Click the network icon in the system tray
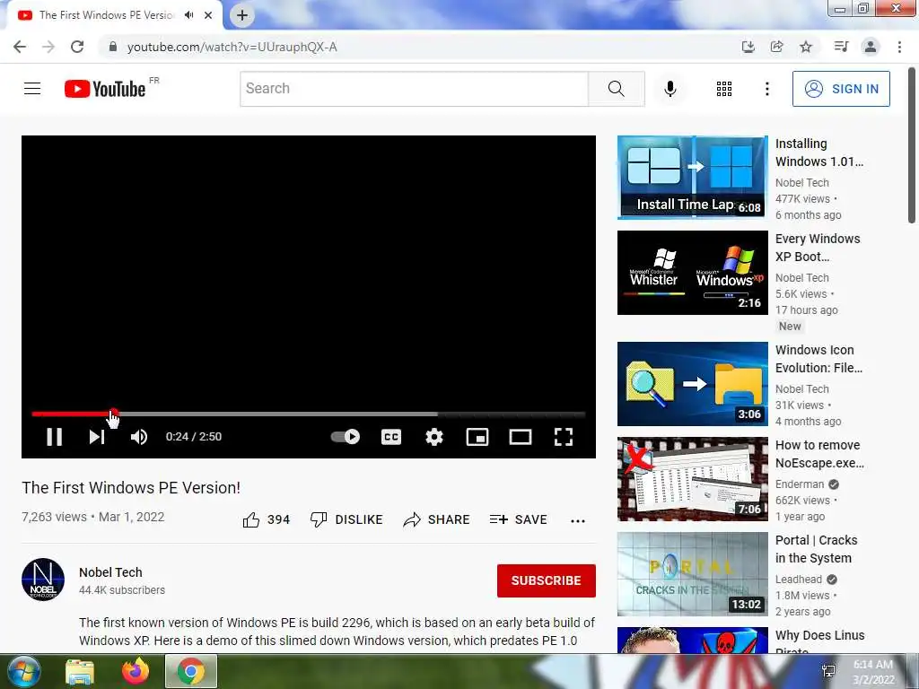 828,671
